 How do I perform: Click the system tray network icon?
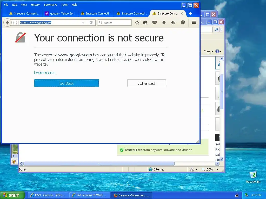pyautogui.click(x=247, y=195)
